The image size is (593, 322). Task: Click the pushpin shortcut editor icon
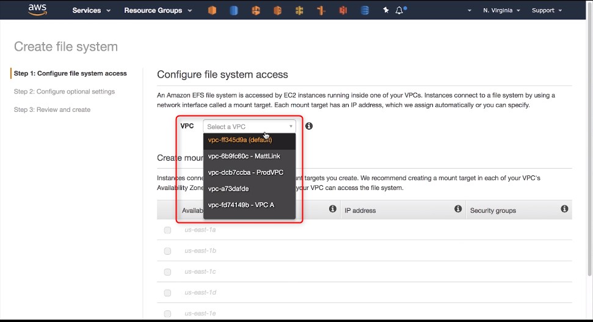coord(386,10)
